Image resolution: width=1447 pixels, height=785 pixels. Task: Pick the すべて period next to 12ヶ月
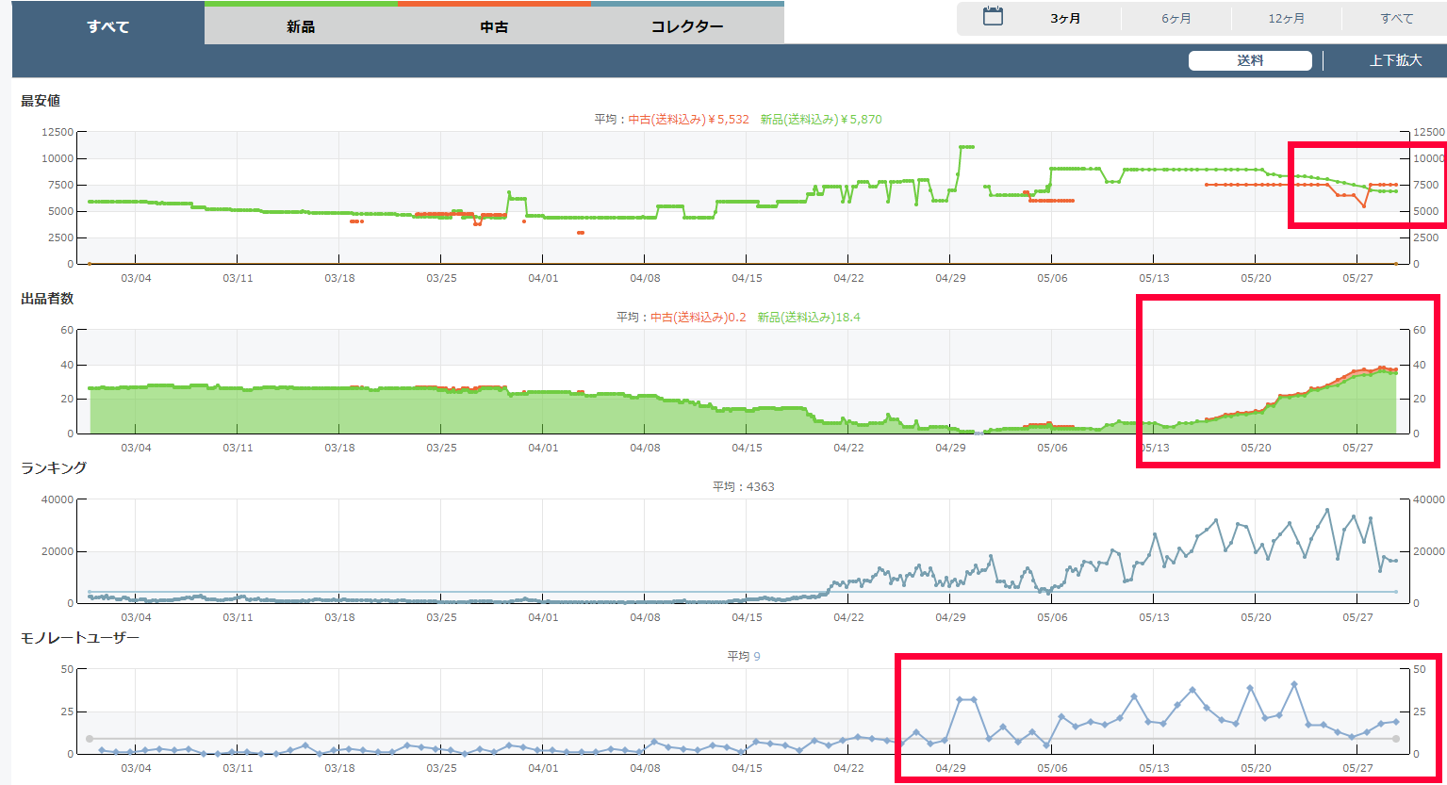tap(1396, 19)
